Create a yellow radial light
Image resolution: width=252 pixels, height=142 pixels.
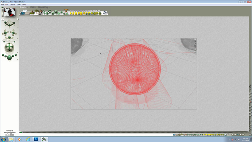[70, 14]
